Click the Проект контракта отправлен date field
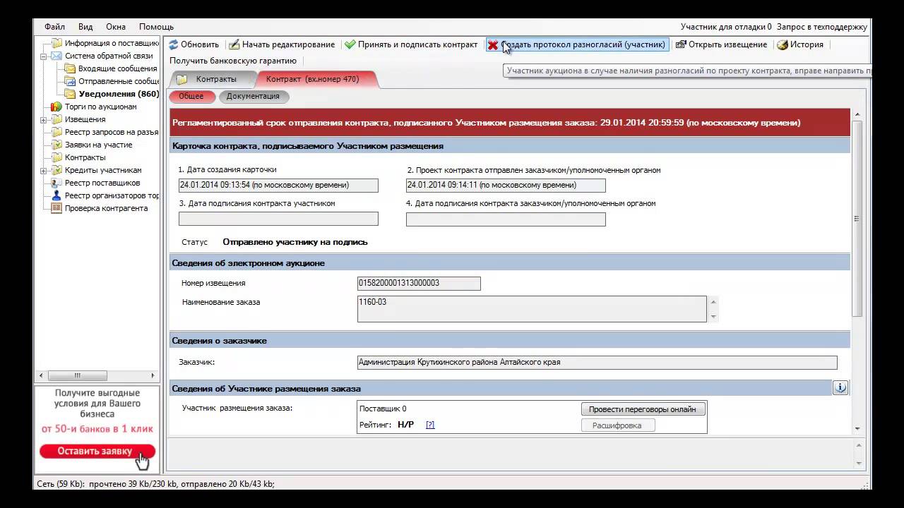 [x=506, y=186]
